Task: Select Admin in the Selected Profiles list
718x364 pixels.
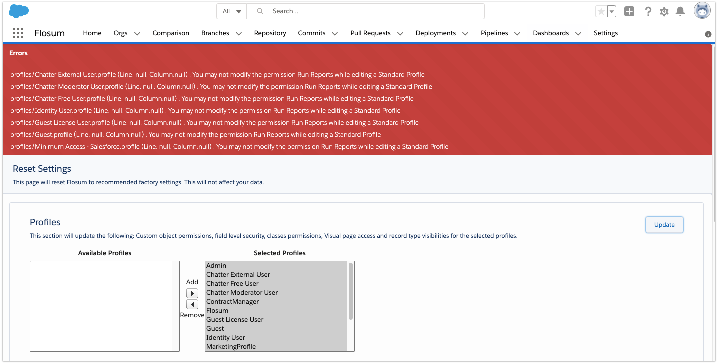Action: (215, 265)
